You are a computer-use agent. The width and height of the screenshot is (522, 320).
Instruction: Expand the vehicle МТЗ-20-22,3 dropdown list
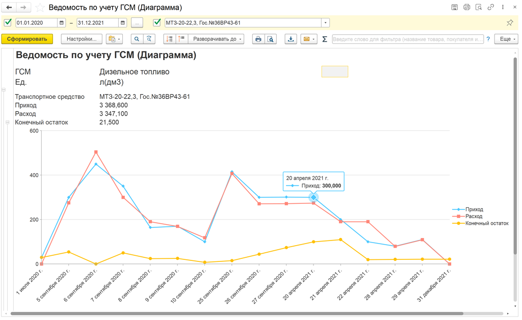(325, 23)
